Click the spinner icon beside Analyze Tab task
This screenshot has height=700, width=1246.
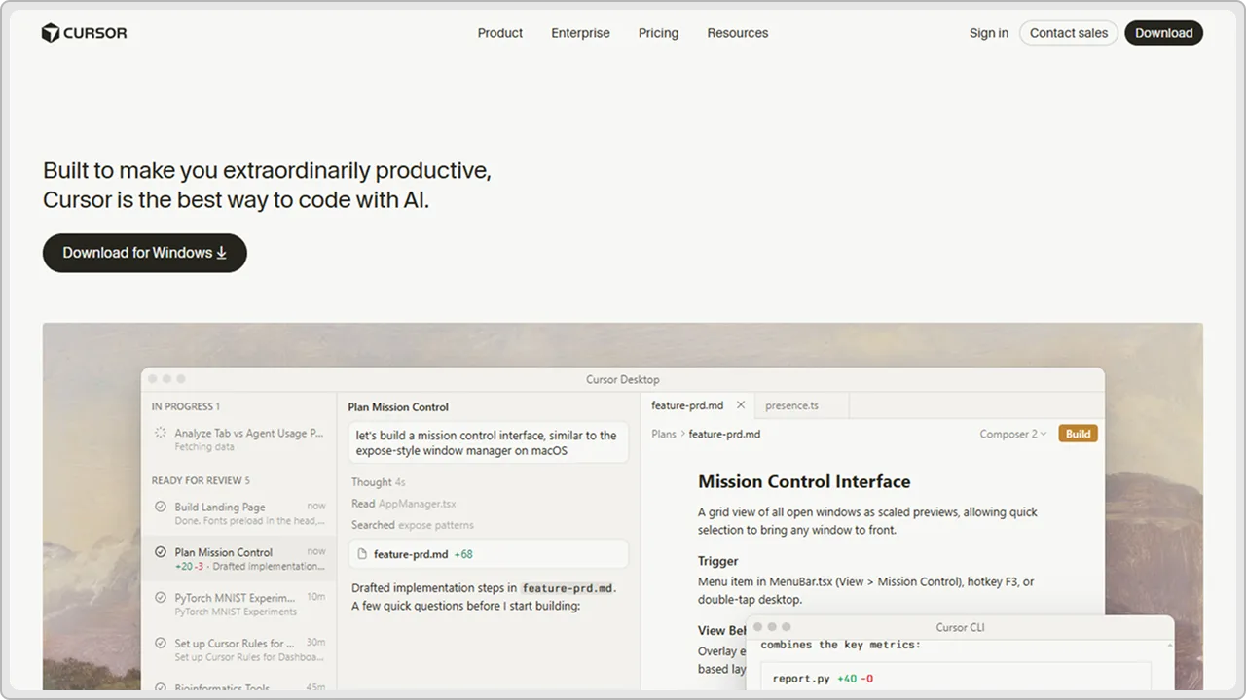pyautogui.click(x=161, y=433)
